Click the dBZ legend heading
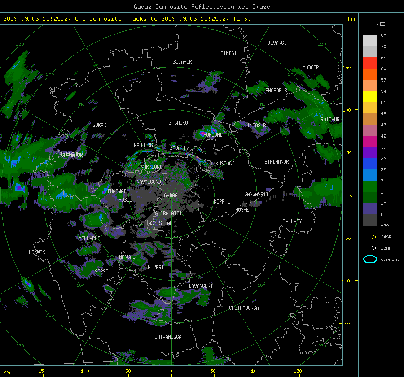This screenshot has width=404, height=377. pyautogui.click(x=381, y=24)
